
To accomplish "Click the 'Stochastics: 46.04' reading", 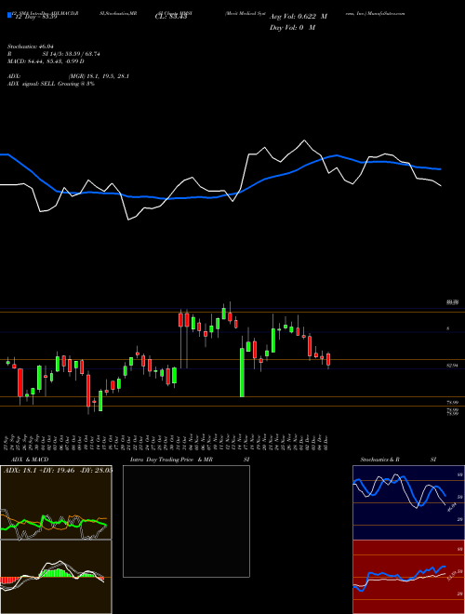I will coord(30,47).
